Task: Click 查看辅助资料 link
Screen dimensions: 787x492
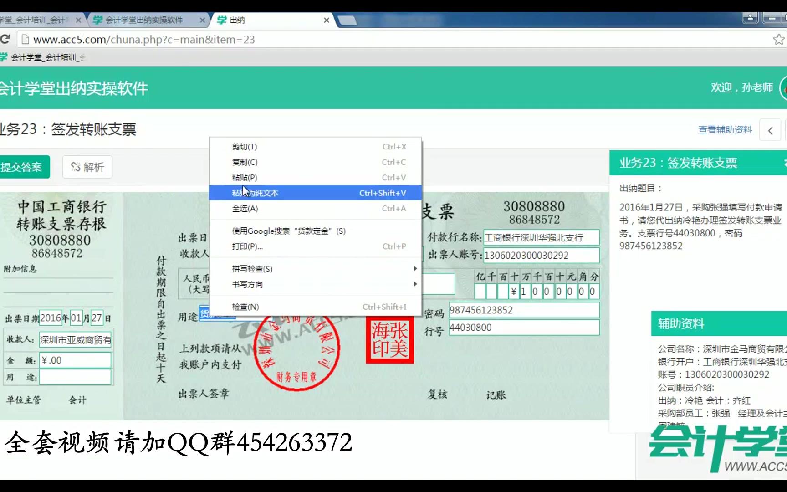Action: click(725, 130)
